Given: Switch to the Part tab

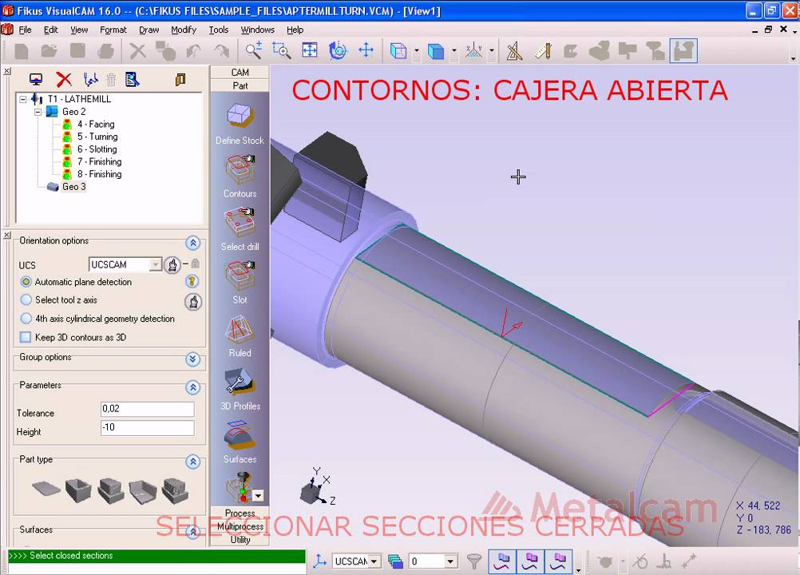Looking at the screenshot, I should 240,85.
